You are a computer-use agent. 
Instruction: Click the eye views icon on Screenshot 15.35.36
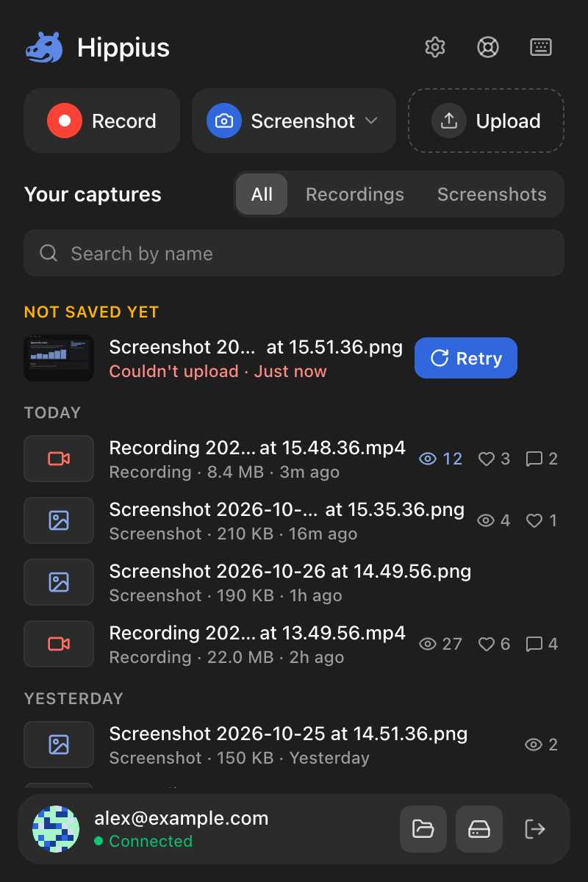(x=486, y=521)
